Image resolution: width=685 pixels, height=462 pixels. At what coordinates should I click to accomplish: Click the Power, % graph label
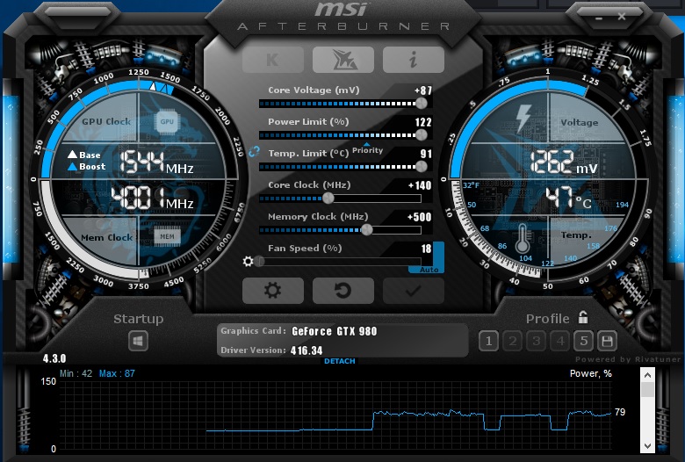pos(591,373)
